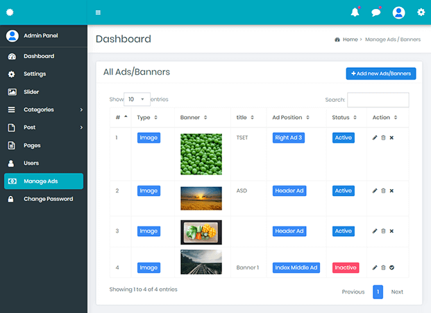Delete the ASD ad using trash icon

point(383,190)
